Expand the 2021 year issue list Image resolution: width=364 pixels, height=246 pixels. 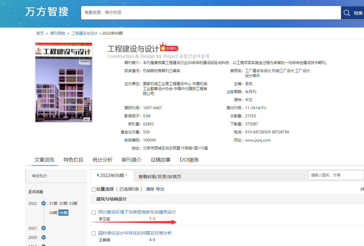(x=44, y=228)
